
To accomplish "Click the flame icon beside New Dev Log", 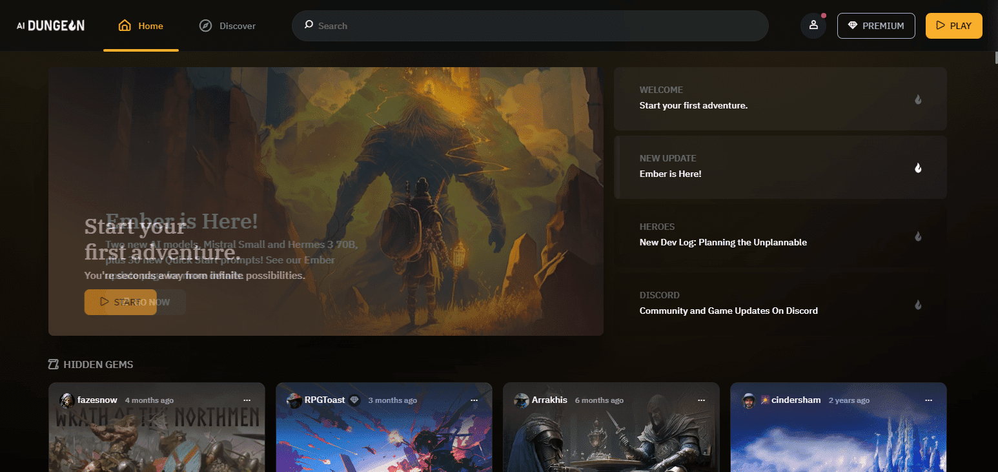I will click(918, 236).
